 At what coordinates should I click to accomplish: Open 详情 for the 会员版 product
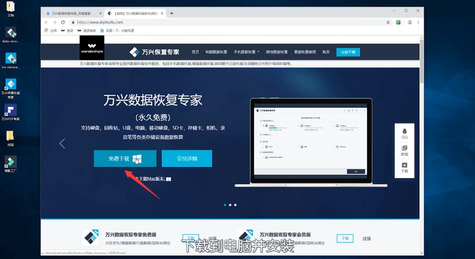(x=367, y=239)
